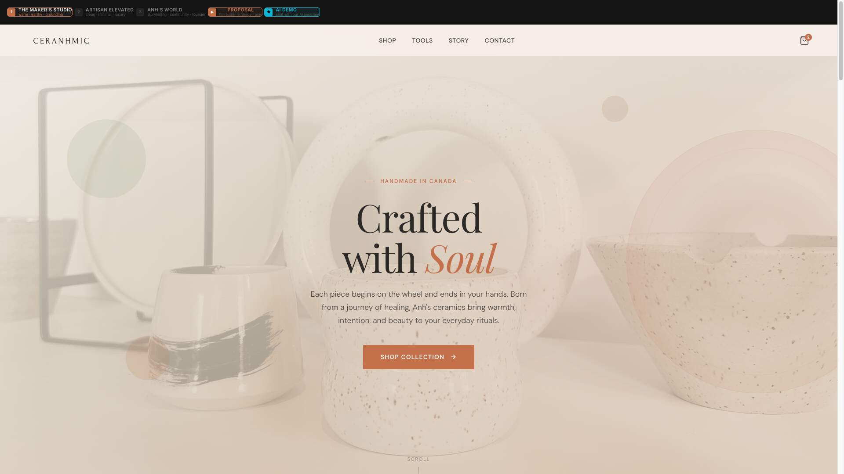Click the number 2 badge for Artisan Elevated

coord(79,12)
